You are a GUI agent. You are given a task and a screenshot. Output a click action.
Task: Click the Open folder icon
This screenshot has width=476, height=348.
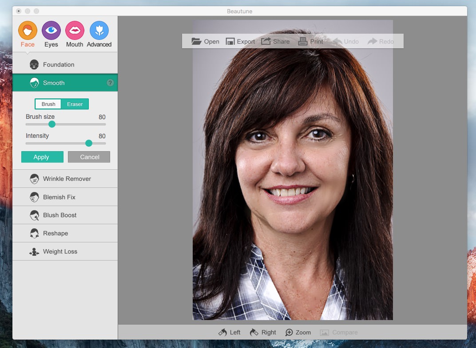(196, 41)
